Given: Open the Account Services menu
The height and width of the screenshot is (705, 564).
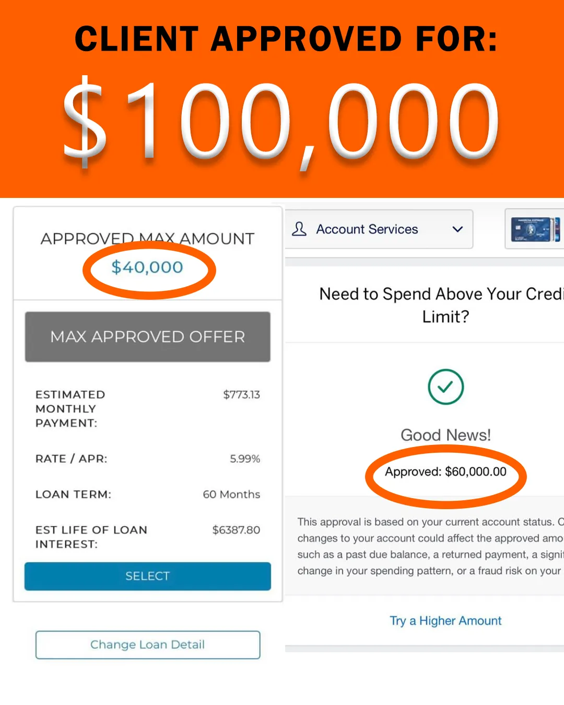Looking at the screenshot, I should click(379, 229).
